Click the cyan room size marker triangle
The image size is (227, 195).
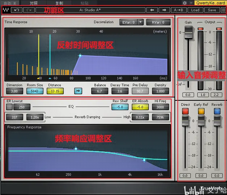coord(50,78)
